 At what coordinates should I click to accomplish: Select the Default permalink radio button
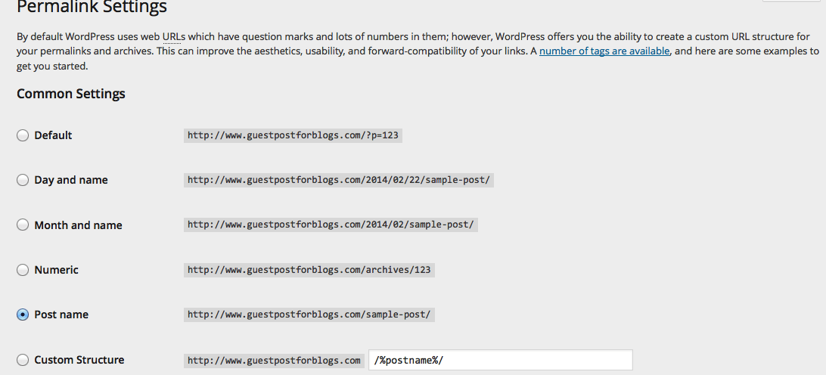pos(23,135)
